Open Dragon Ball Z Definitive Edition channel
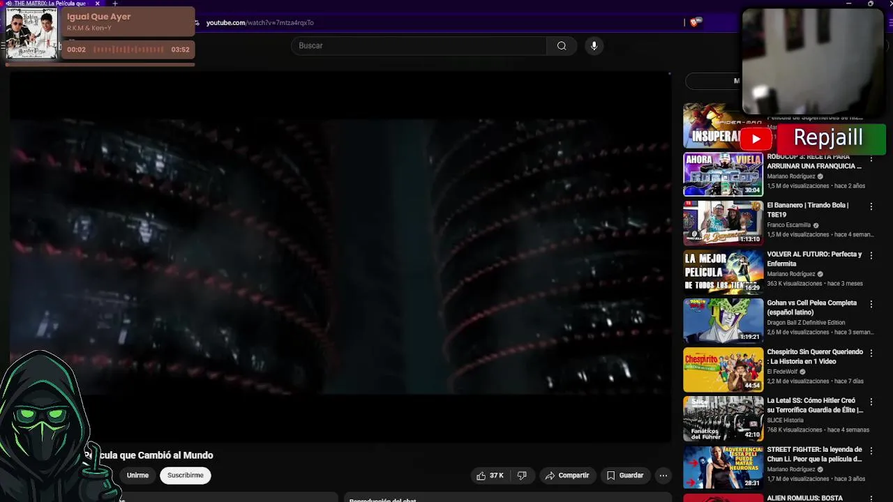Screen dimensions: 893x502 point(806,323)
